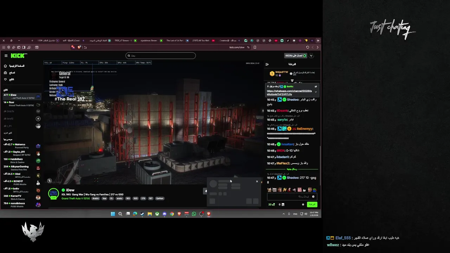This screenshot has height=253, width=450.
Task: Open KarrarTV recommended channel
Action: (22, 197)
